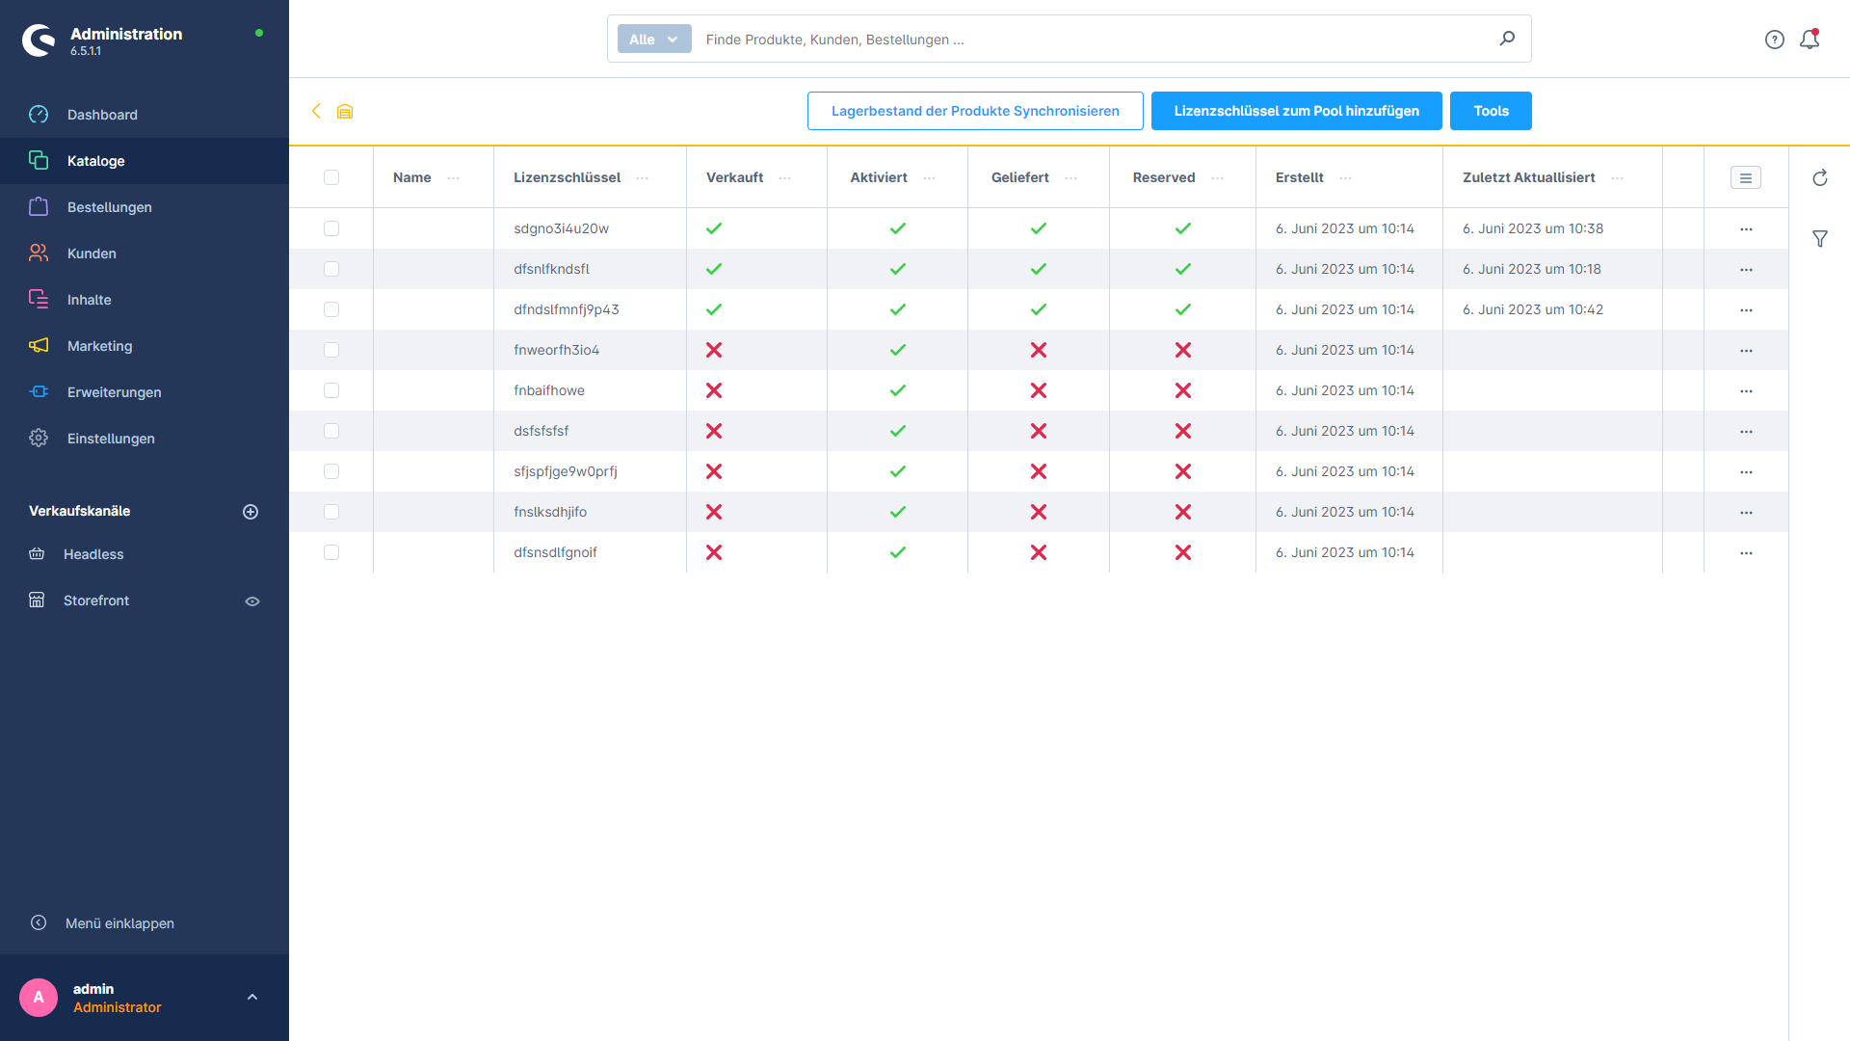Click the help question mark icon
This screenshot has height=1041, width=1850.
[1775, 40]
